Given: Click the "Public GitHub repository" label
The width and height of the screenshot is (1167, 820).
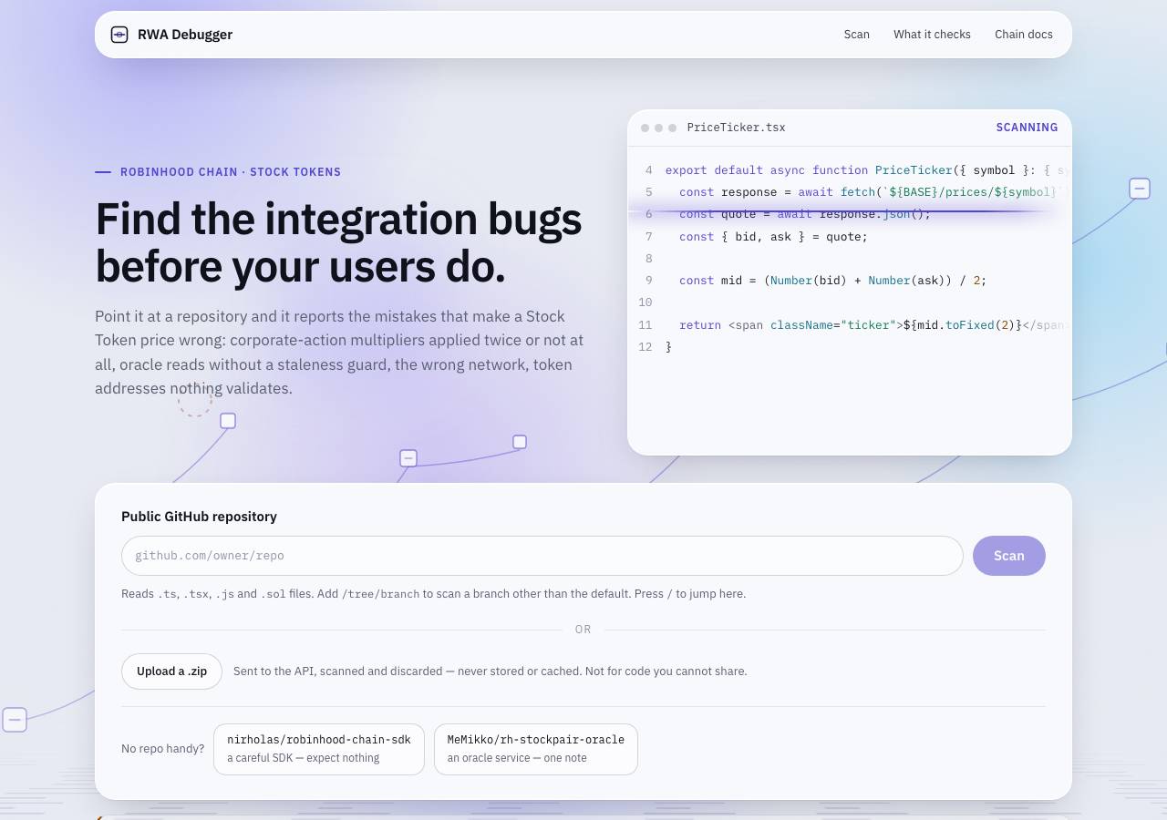Looking at the screenshot, I should click(x=199, y=517).
